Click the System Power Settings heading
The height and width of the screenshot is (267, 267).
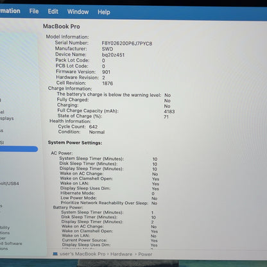point(75,142)
